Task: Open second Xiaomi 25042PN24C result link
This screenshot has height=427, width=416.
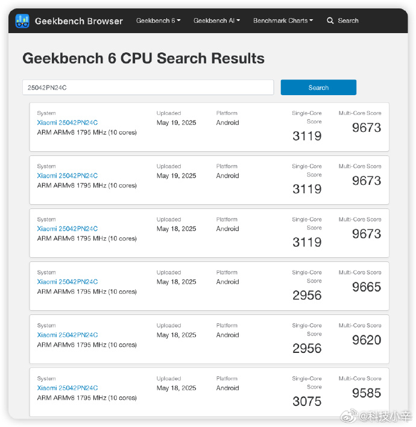Action: tap(68, 176)
